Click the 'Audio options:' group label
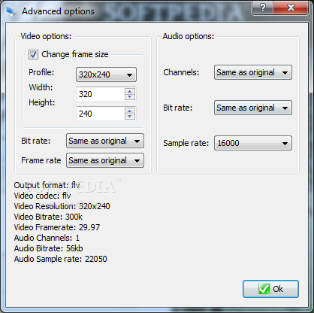 189,36
